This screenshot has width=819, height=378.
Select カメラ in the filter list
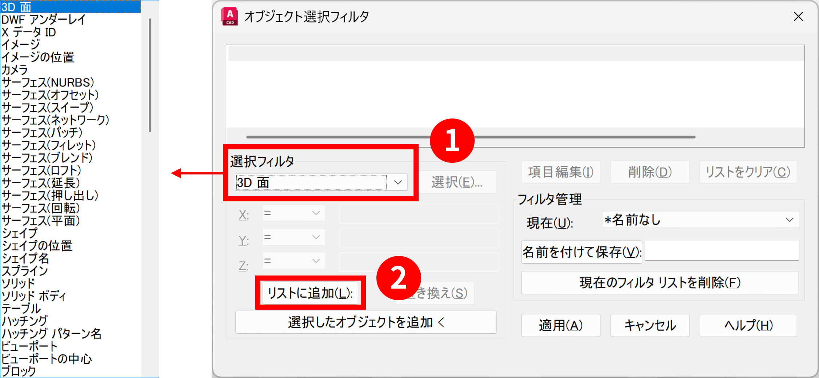tap(15, 69)
